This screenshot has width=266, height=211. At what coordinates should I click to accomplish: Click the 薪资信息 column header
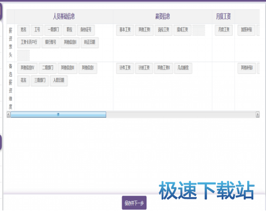point(163,17)
